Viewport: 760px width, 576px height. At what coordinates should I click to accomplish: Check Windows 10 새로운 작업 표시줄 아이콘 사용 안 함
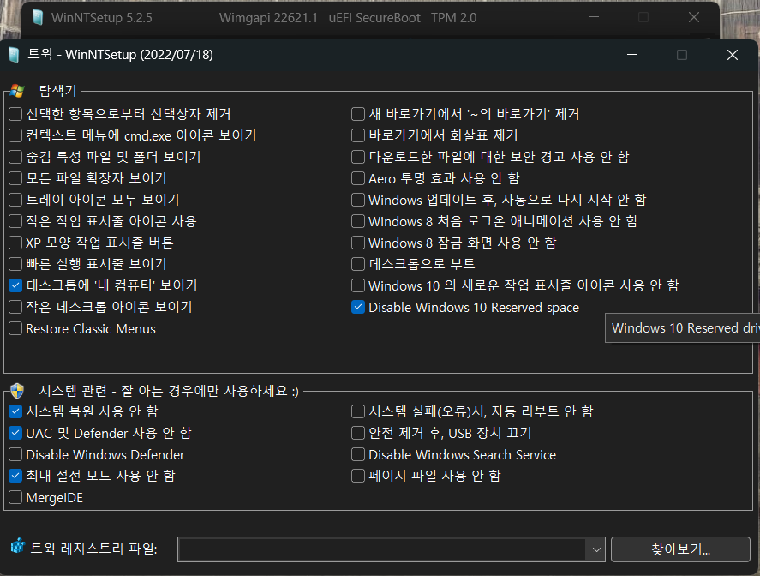click(x=357, y=285)
